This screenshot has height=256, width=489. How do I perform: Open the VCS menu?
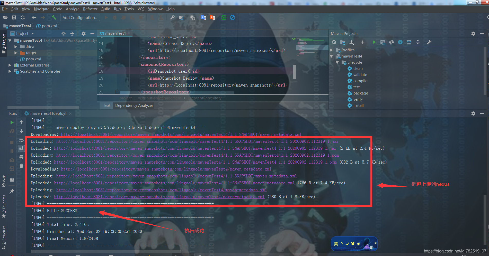(141, 9)
